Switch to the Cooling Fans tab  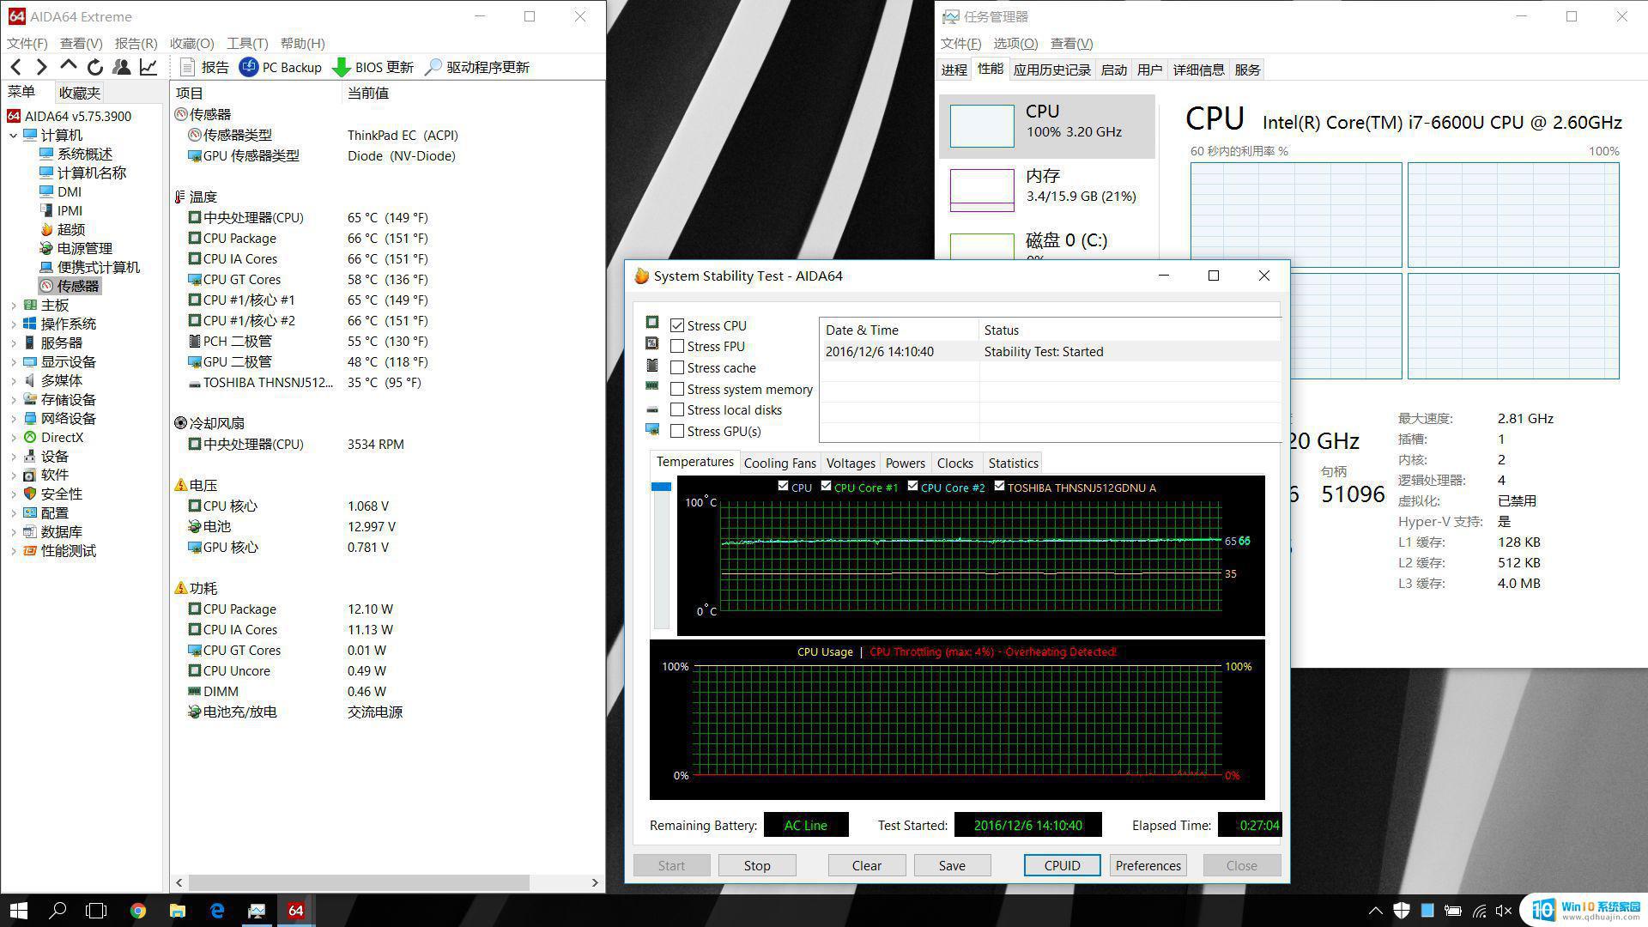click(x=779, y=463)
